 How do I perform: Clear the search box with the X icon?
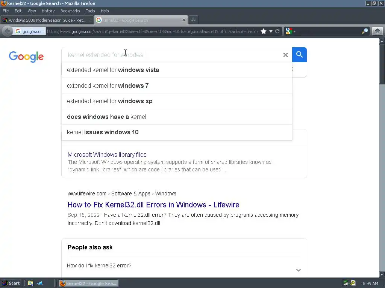pos(285,55)
